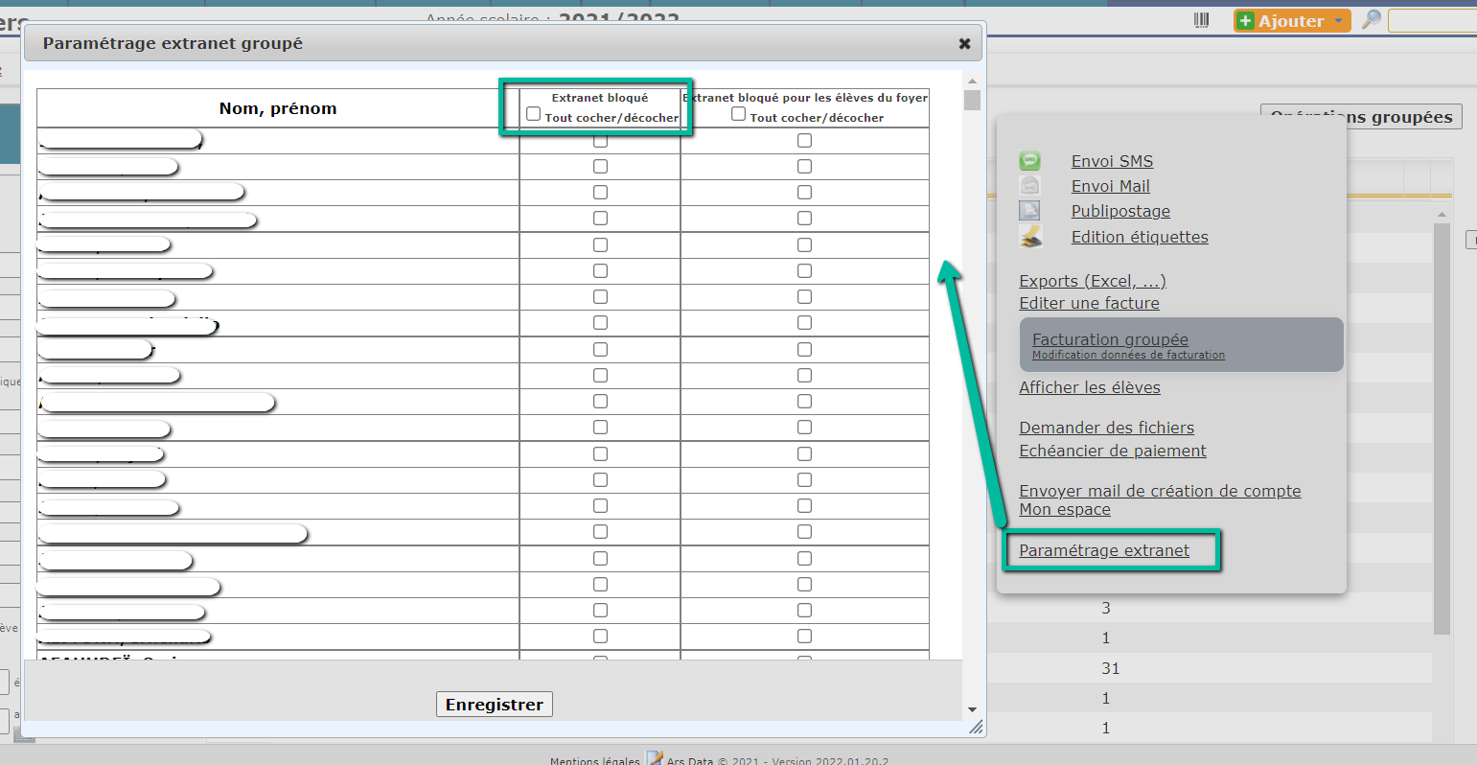Focus the search field beside the magnifier

tap(1432, 20)
